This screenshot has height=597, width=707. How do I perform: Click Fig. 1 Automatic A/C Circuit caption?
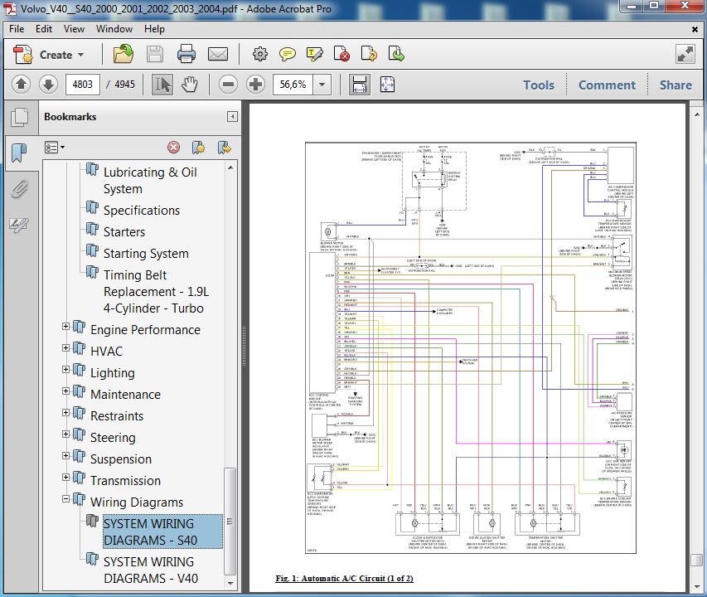tap(345, 578)
